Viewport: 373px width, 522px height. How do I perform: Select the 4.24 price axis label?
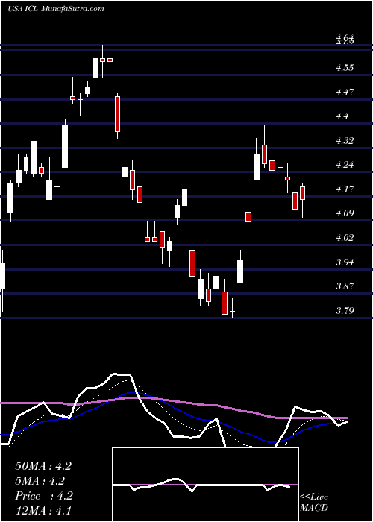pyautogui.click(x=345, y=165)
